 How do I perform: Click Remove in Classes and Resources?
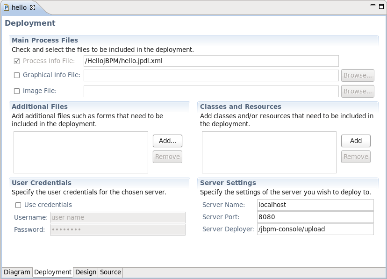tap(356, 157)
